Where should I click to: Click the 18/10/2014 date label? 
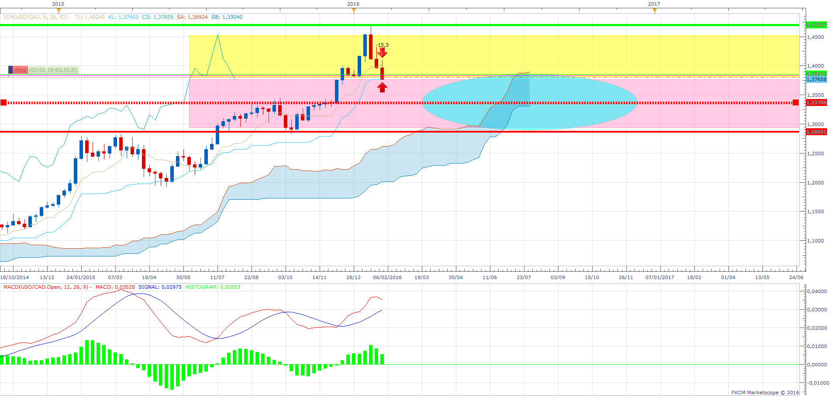point(14,277)
